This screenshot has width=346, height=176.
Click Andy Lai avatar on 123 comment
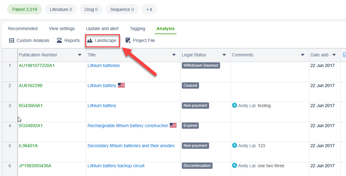coord(234,145)
